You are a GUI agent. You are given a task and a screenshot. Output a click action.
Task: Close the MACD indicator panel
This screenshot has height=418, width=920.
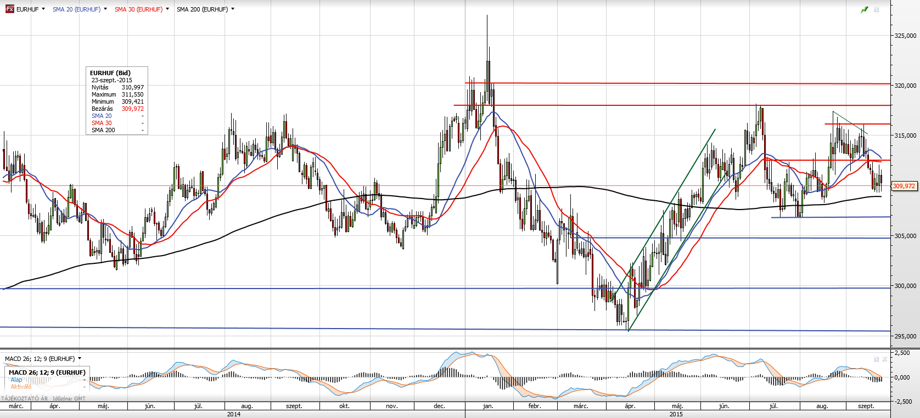884,359
